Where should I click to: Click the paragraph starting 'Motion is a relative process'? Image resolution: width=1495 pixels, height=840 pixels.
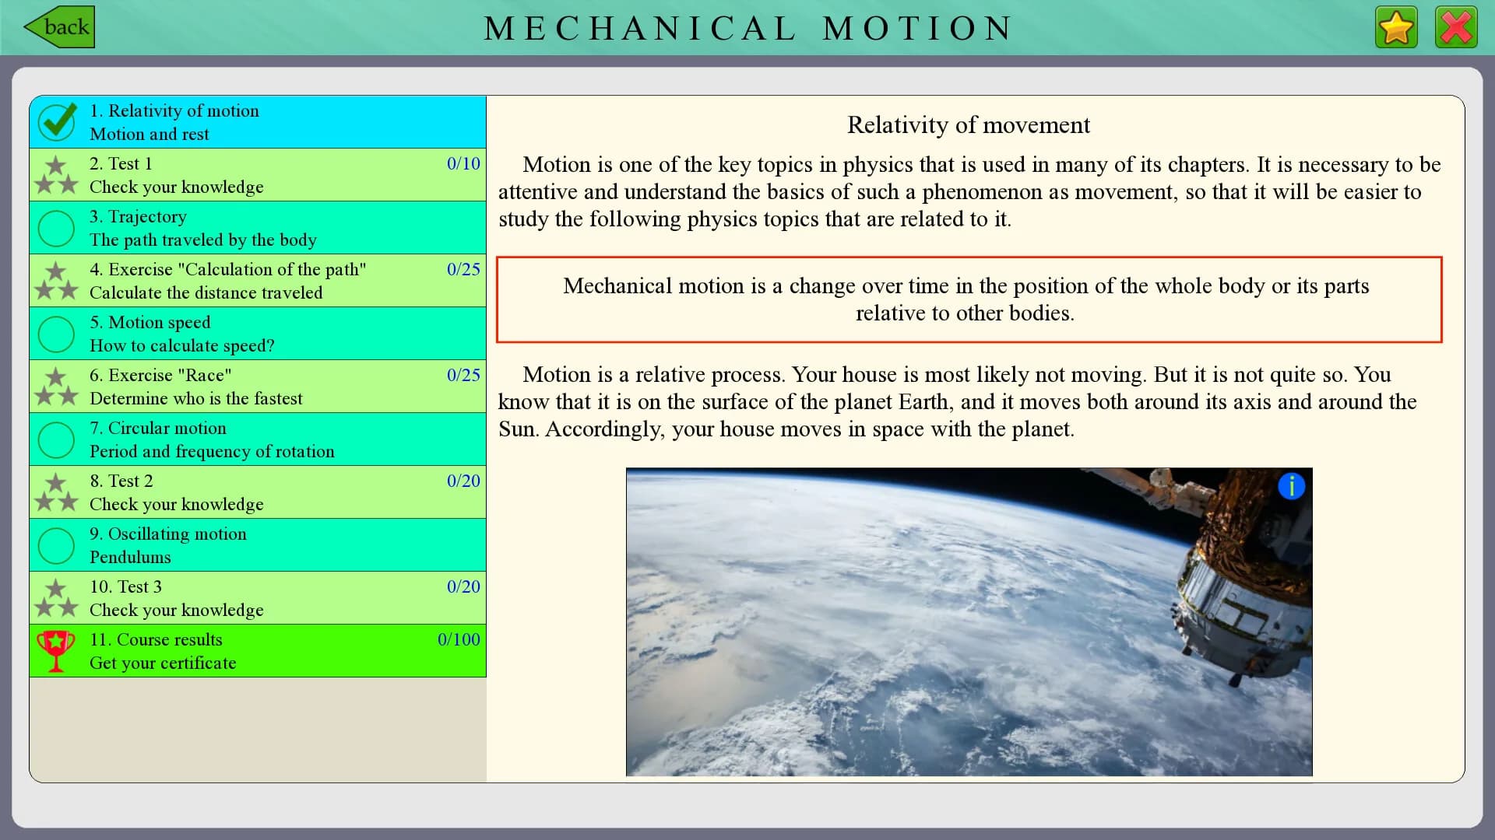click(x=958, y=401)
